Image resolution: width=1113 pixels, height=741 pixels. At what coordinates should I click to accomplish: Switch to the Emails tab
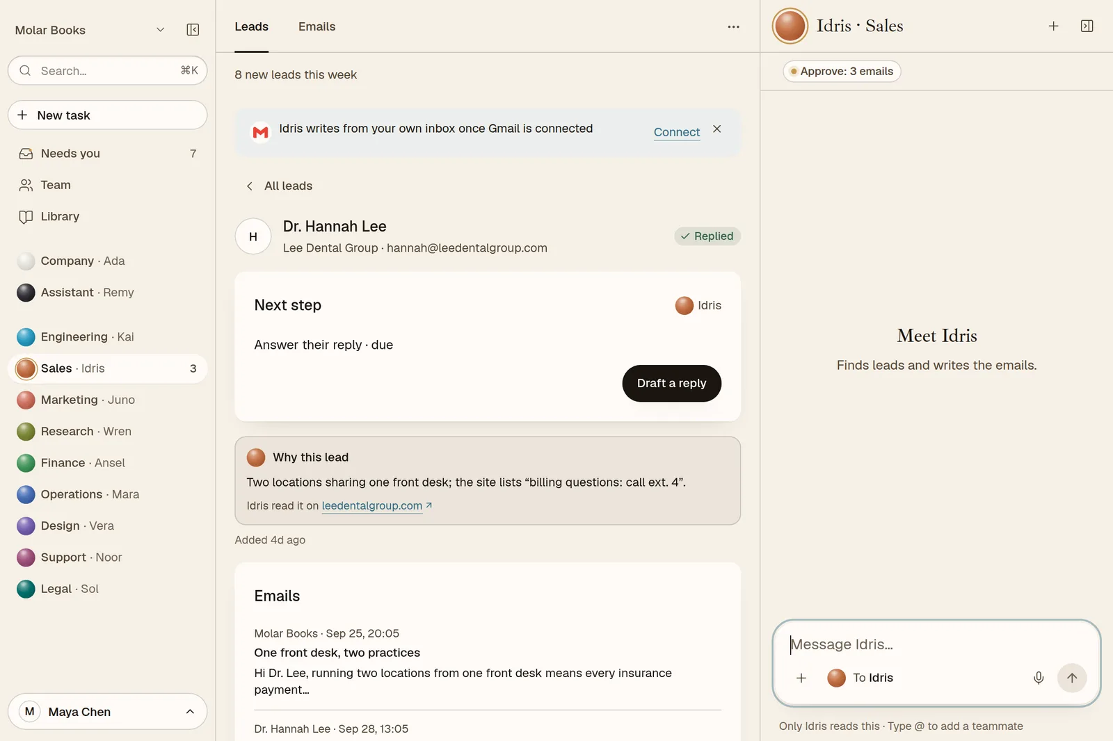click(x=317, y=27)
